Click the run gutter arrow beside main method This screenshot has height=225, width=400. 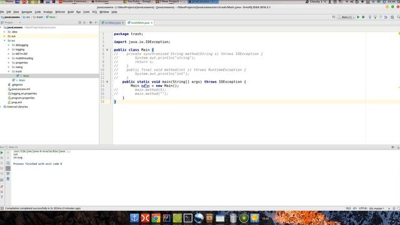107,82
